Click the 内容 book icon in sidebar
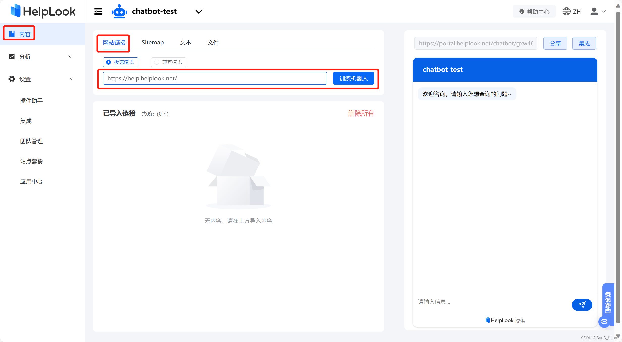Screen dimensions: 622x342 pos(12,34)
